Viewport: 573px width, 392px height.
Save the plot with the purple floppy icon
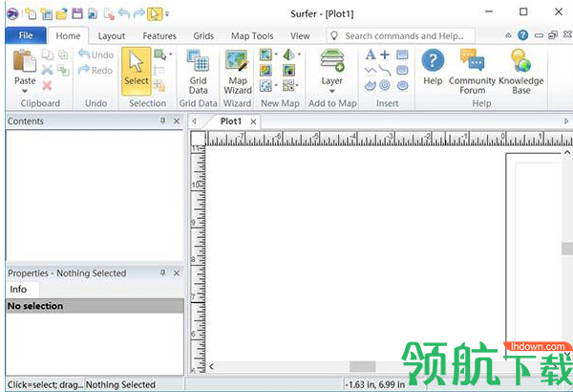77,14
